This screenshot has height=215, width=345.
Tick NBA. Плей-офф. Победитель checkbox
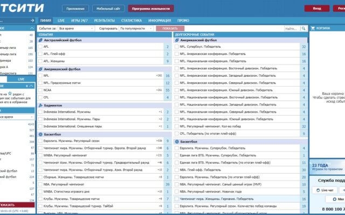point(176,170)
